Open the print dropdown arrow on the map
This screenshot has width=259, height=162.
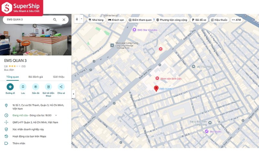[82, 19]
